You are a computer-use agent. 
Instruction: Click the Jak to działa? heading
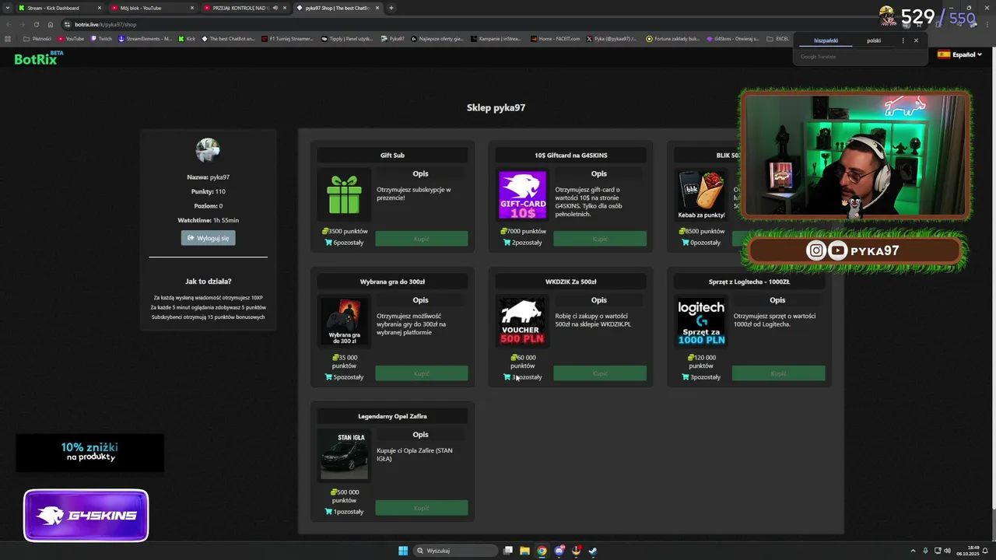208,282
